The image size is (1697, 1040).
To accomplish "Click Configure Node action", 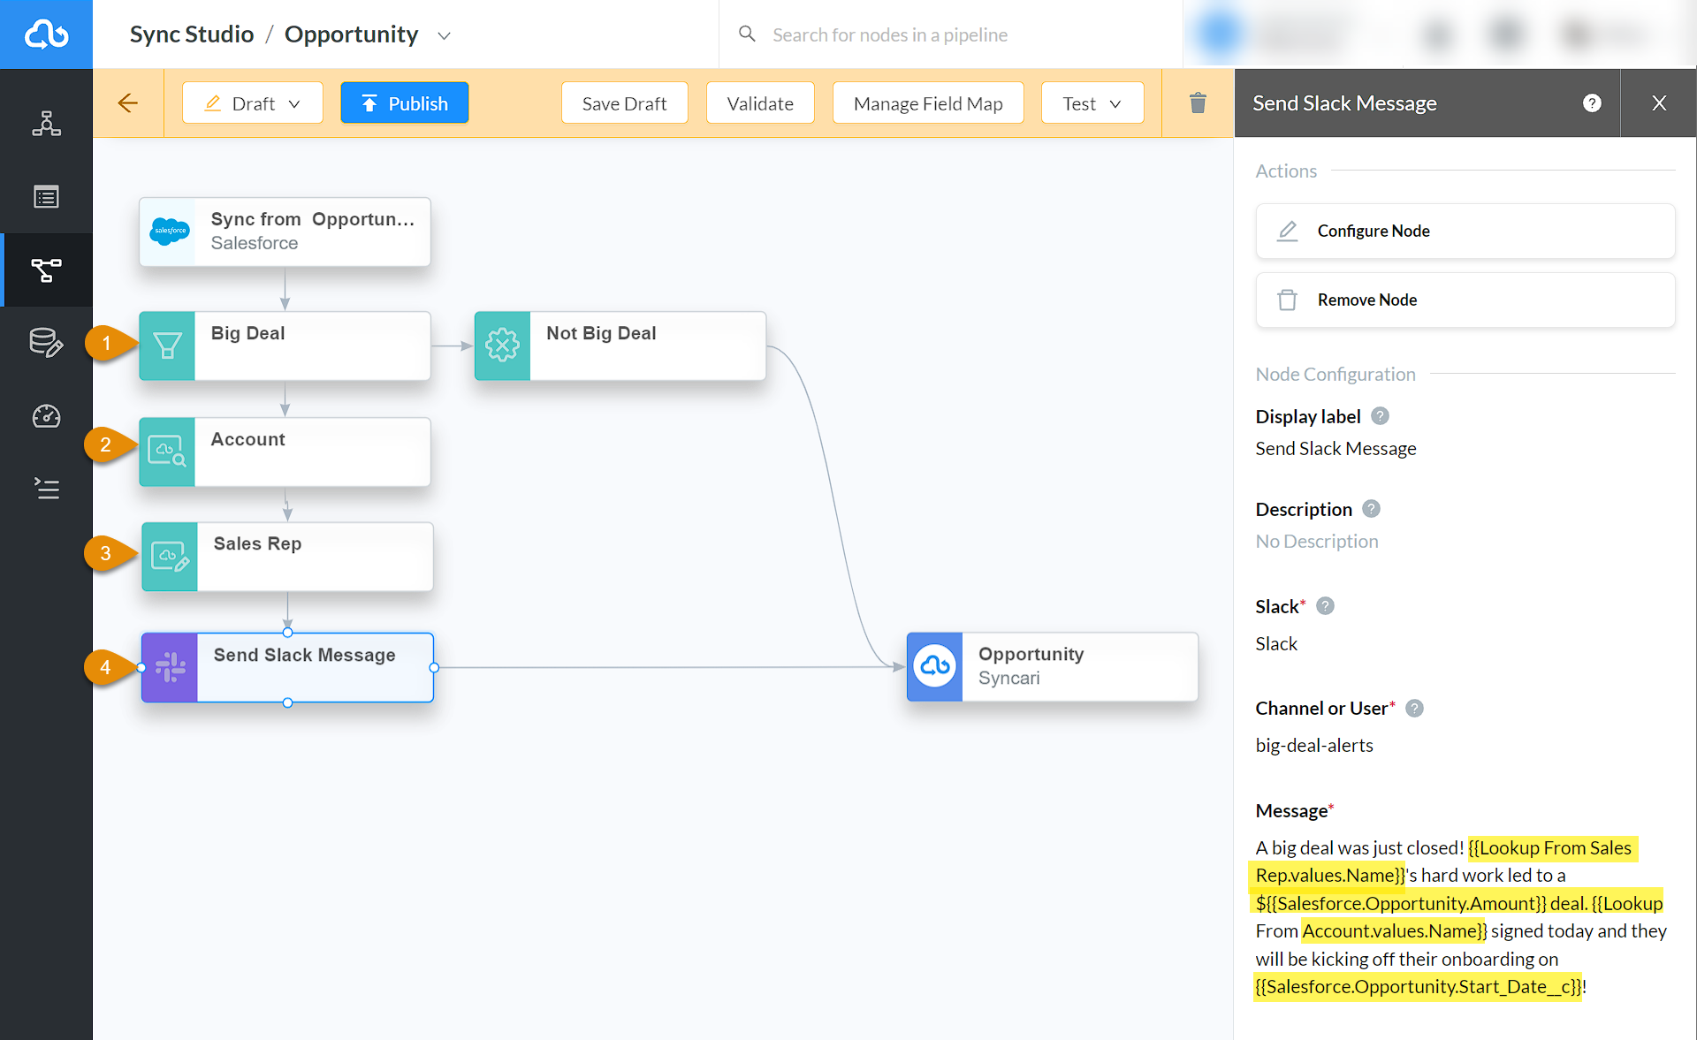I will click(1465, 231).
